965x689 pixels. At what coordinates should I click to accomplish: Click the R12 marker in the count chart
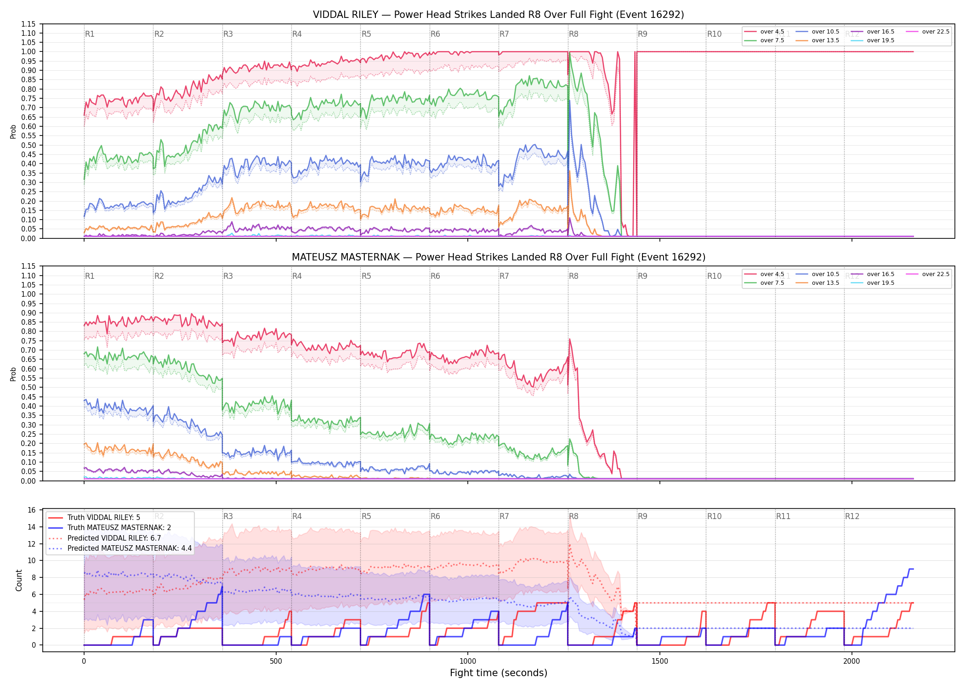[x=852, y=516]
